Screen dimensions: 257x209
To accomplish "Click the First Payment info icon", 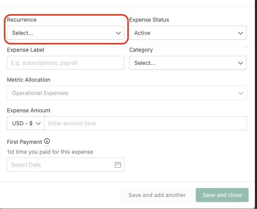I will 47,141.
